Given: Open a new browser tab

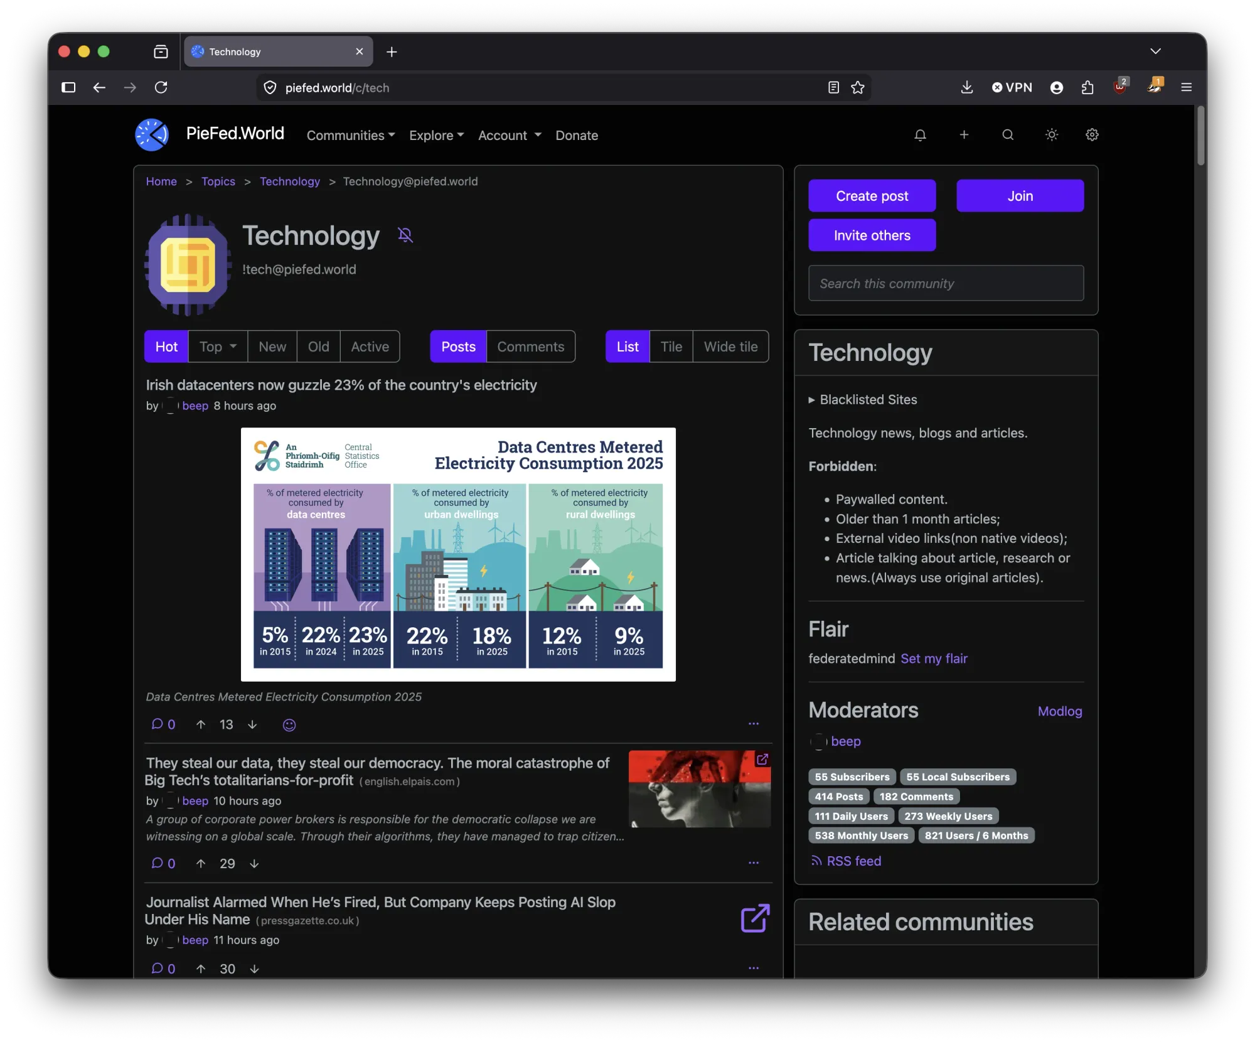Looking at the screenshot, I should pos(392,51).
